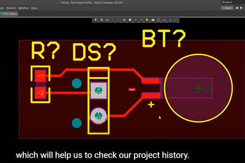Open the Selection Filter in active bar
The image size is (245, 163).
point(96,20)
